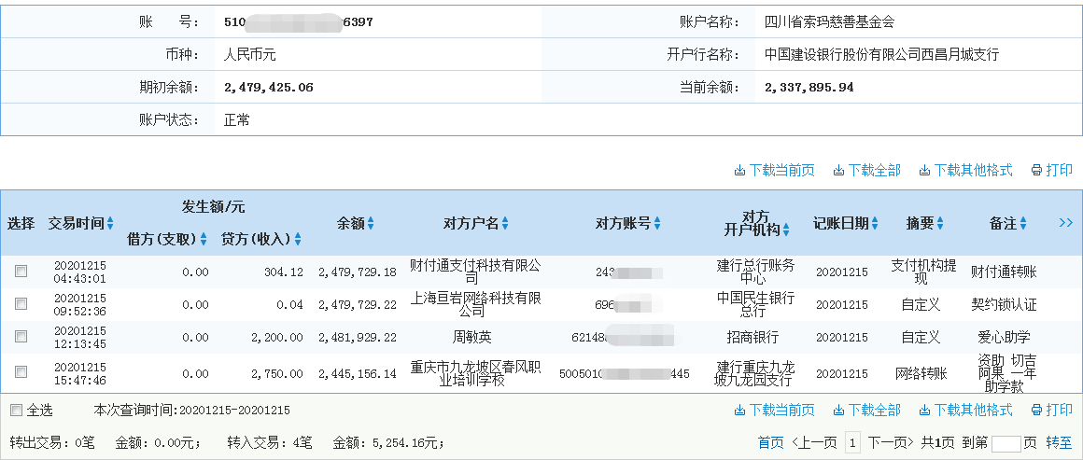Sort by 对方户名 column arrow icon

[505, 224]
